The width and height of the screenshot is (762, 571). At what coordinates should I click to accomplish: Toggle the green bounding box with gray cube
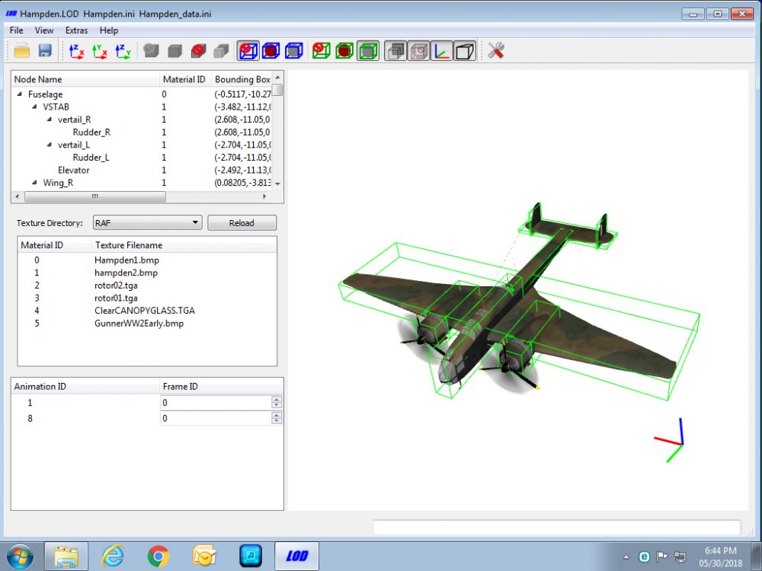pos(368,51)
